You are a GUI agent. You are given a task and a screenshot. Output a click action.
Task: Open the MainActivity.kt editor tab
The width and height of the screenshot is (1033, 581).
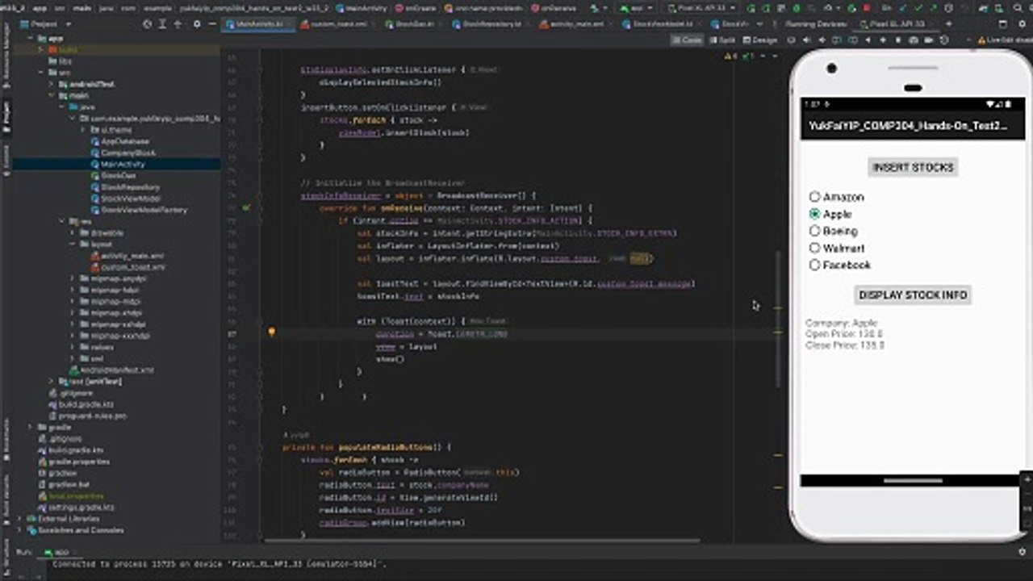click(x=255, y=24)
